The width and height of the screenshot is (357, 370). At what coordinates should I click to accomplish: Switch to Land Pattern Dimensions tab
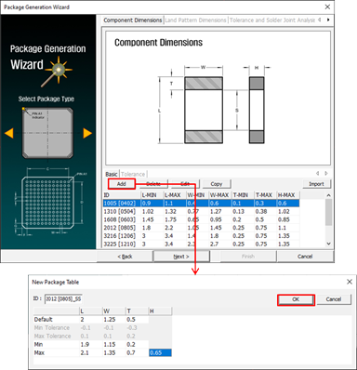tap(195, 20)
